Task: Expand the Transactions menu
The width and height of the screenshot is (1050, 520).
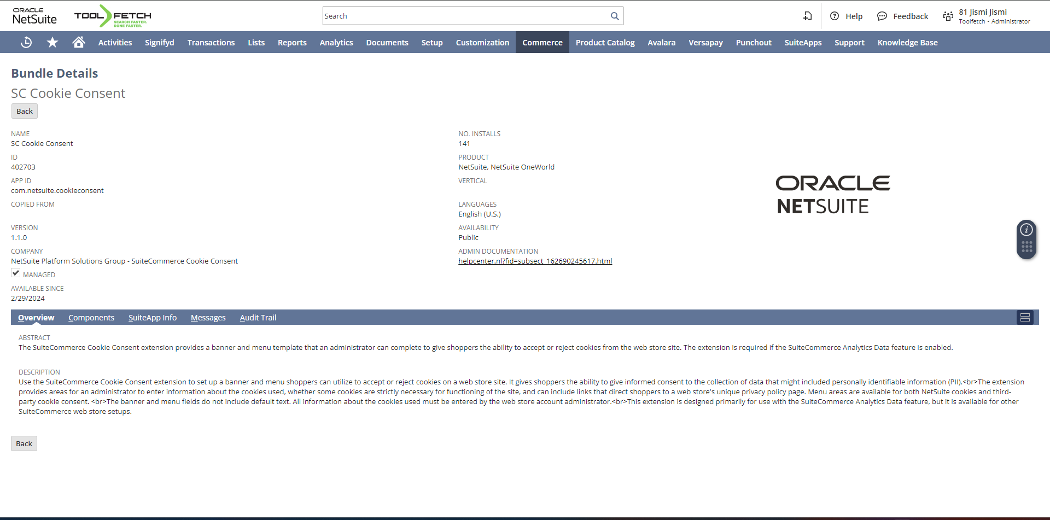Action: pos(211,43)
